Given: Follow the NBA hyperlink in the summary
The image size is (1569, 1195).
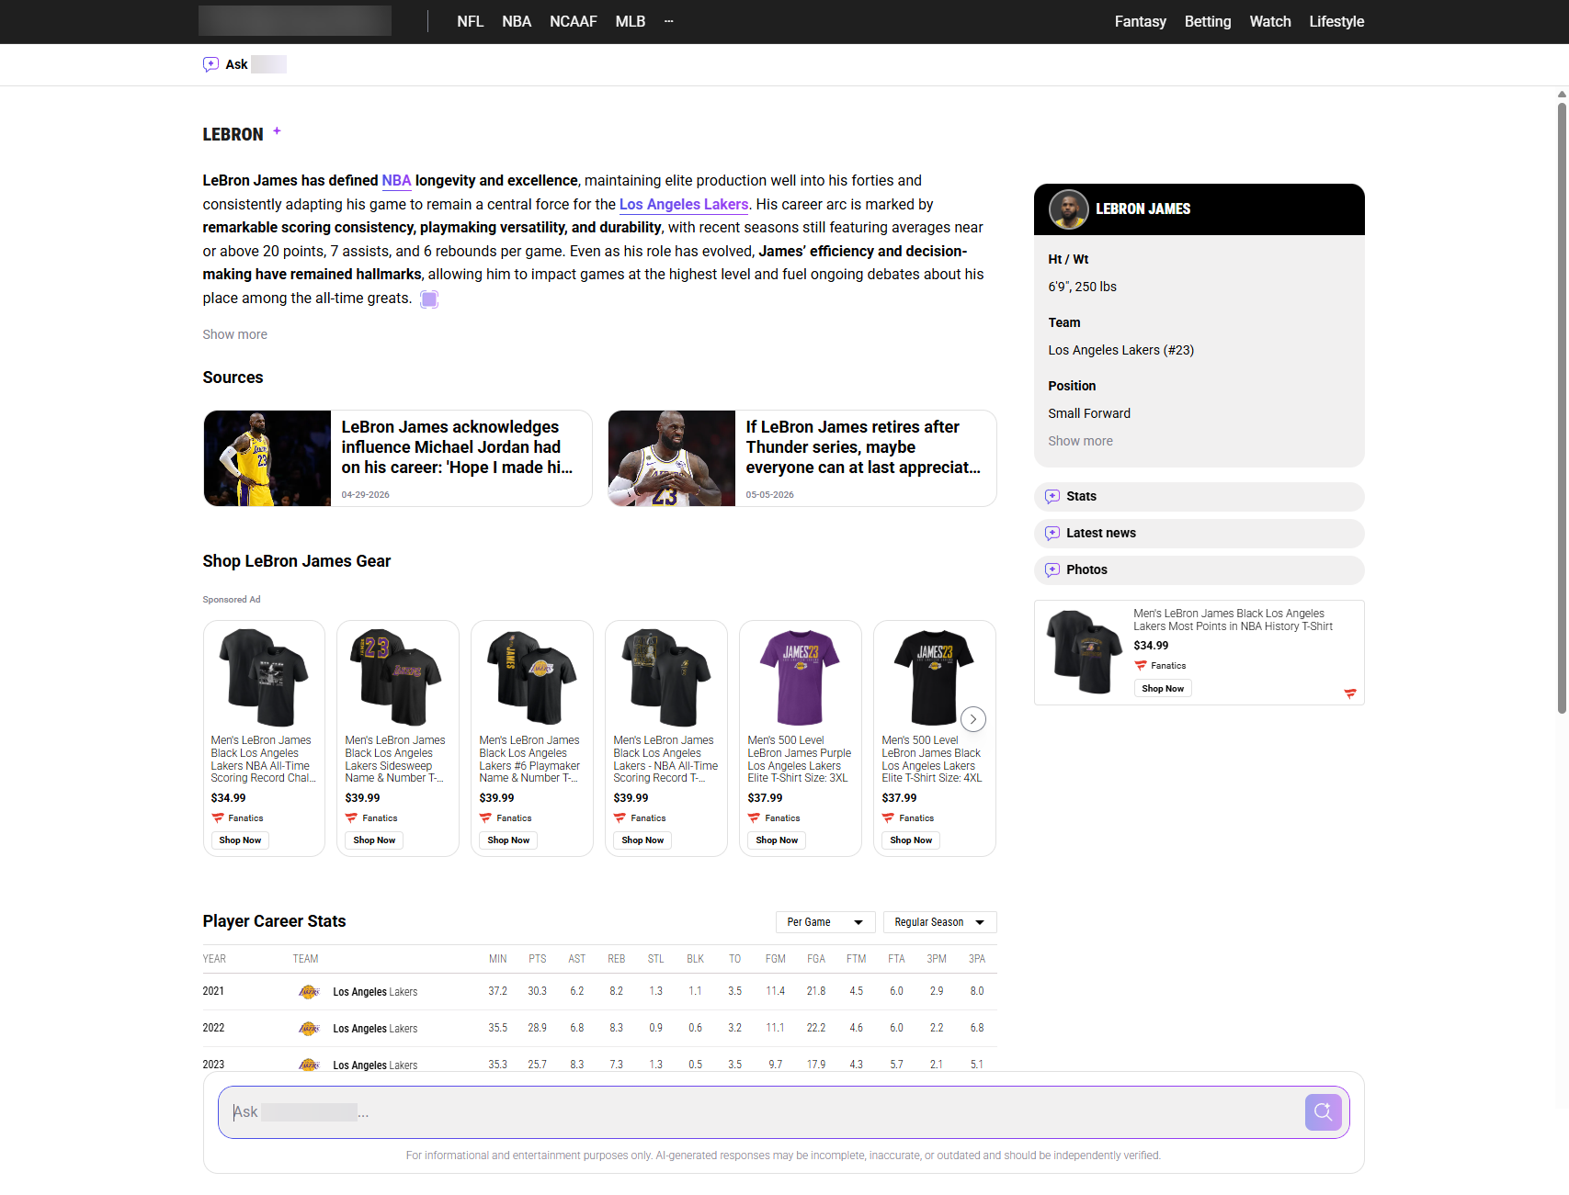Looking at the screenshot, I should 396,180.
